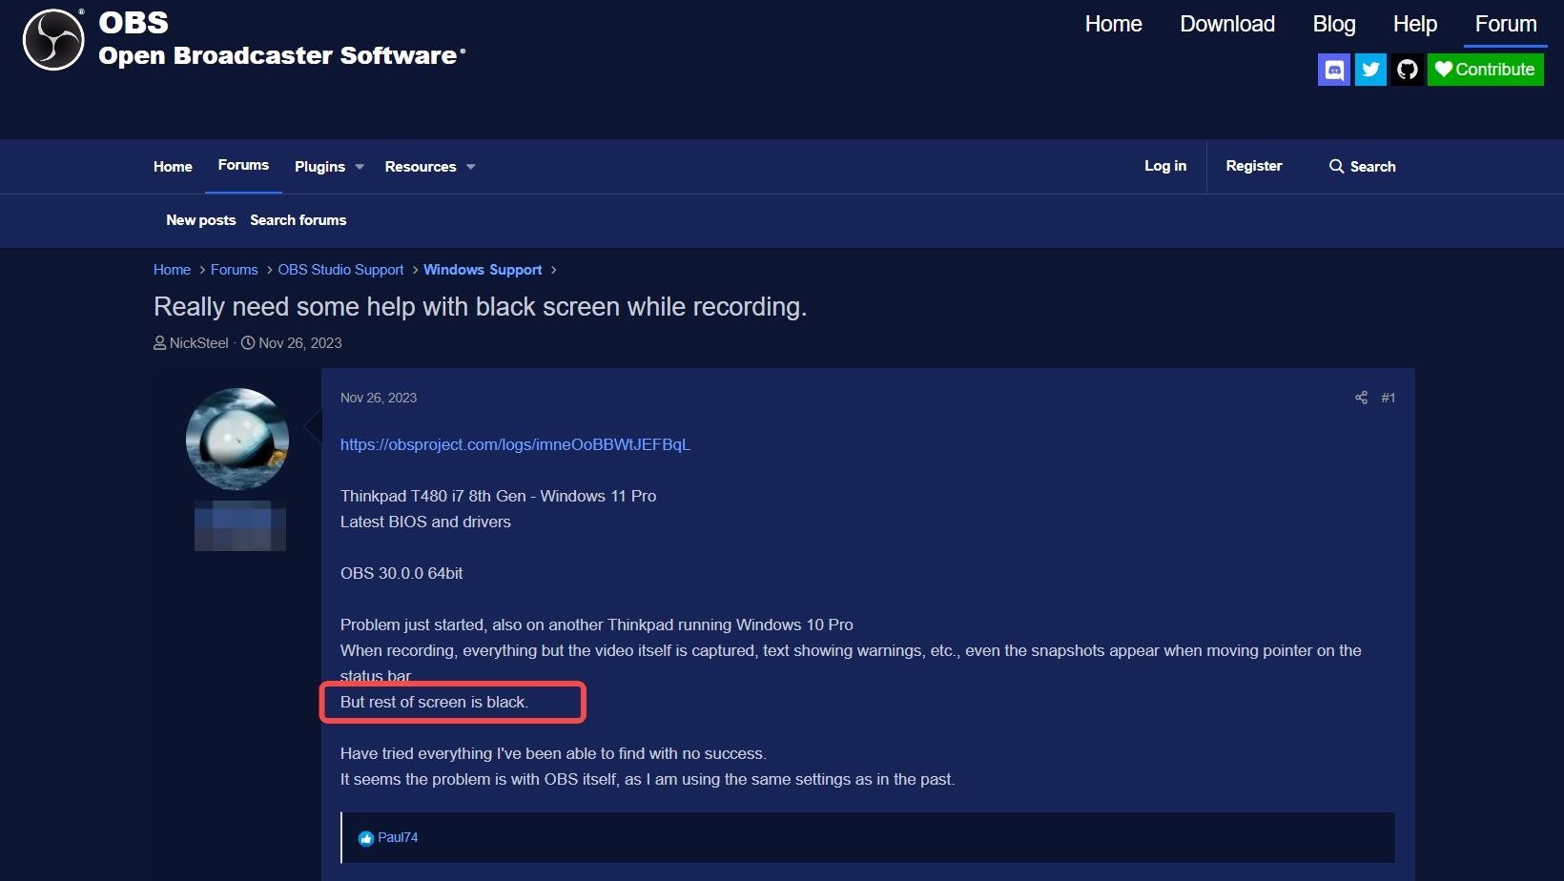Image resolution: width=1564 pixels, height=881 pixels.
Task: Click the thread date Nov 26, 2023 under title
Action: click(300, 343)
